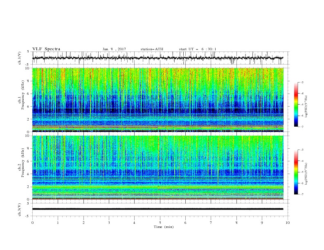This screenshot has height=250, width=324.
Task: Click the "-7" tick on lower colorbar
Action: (301, 194)
